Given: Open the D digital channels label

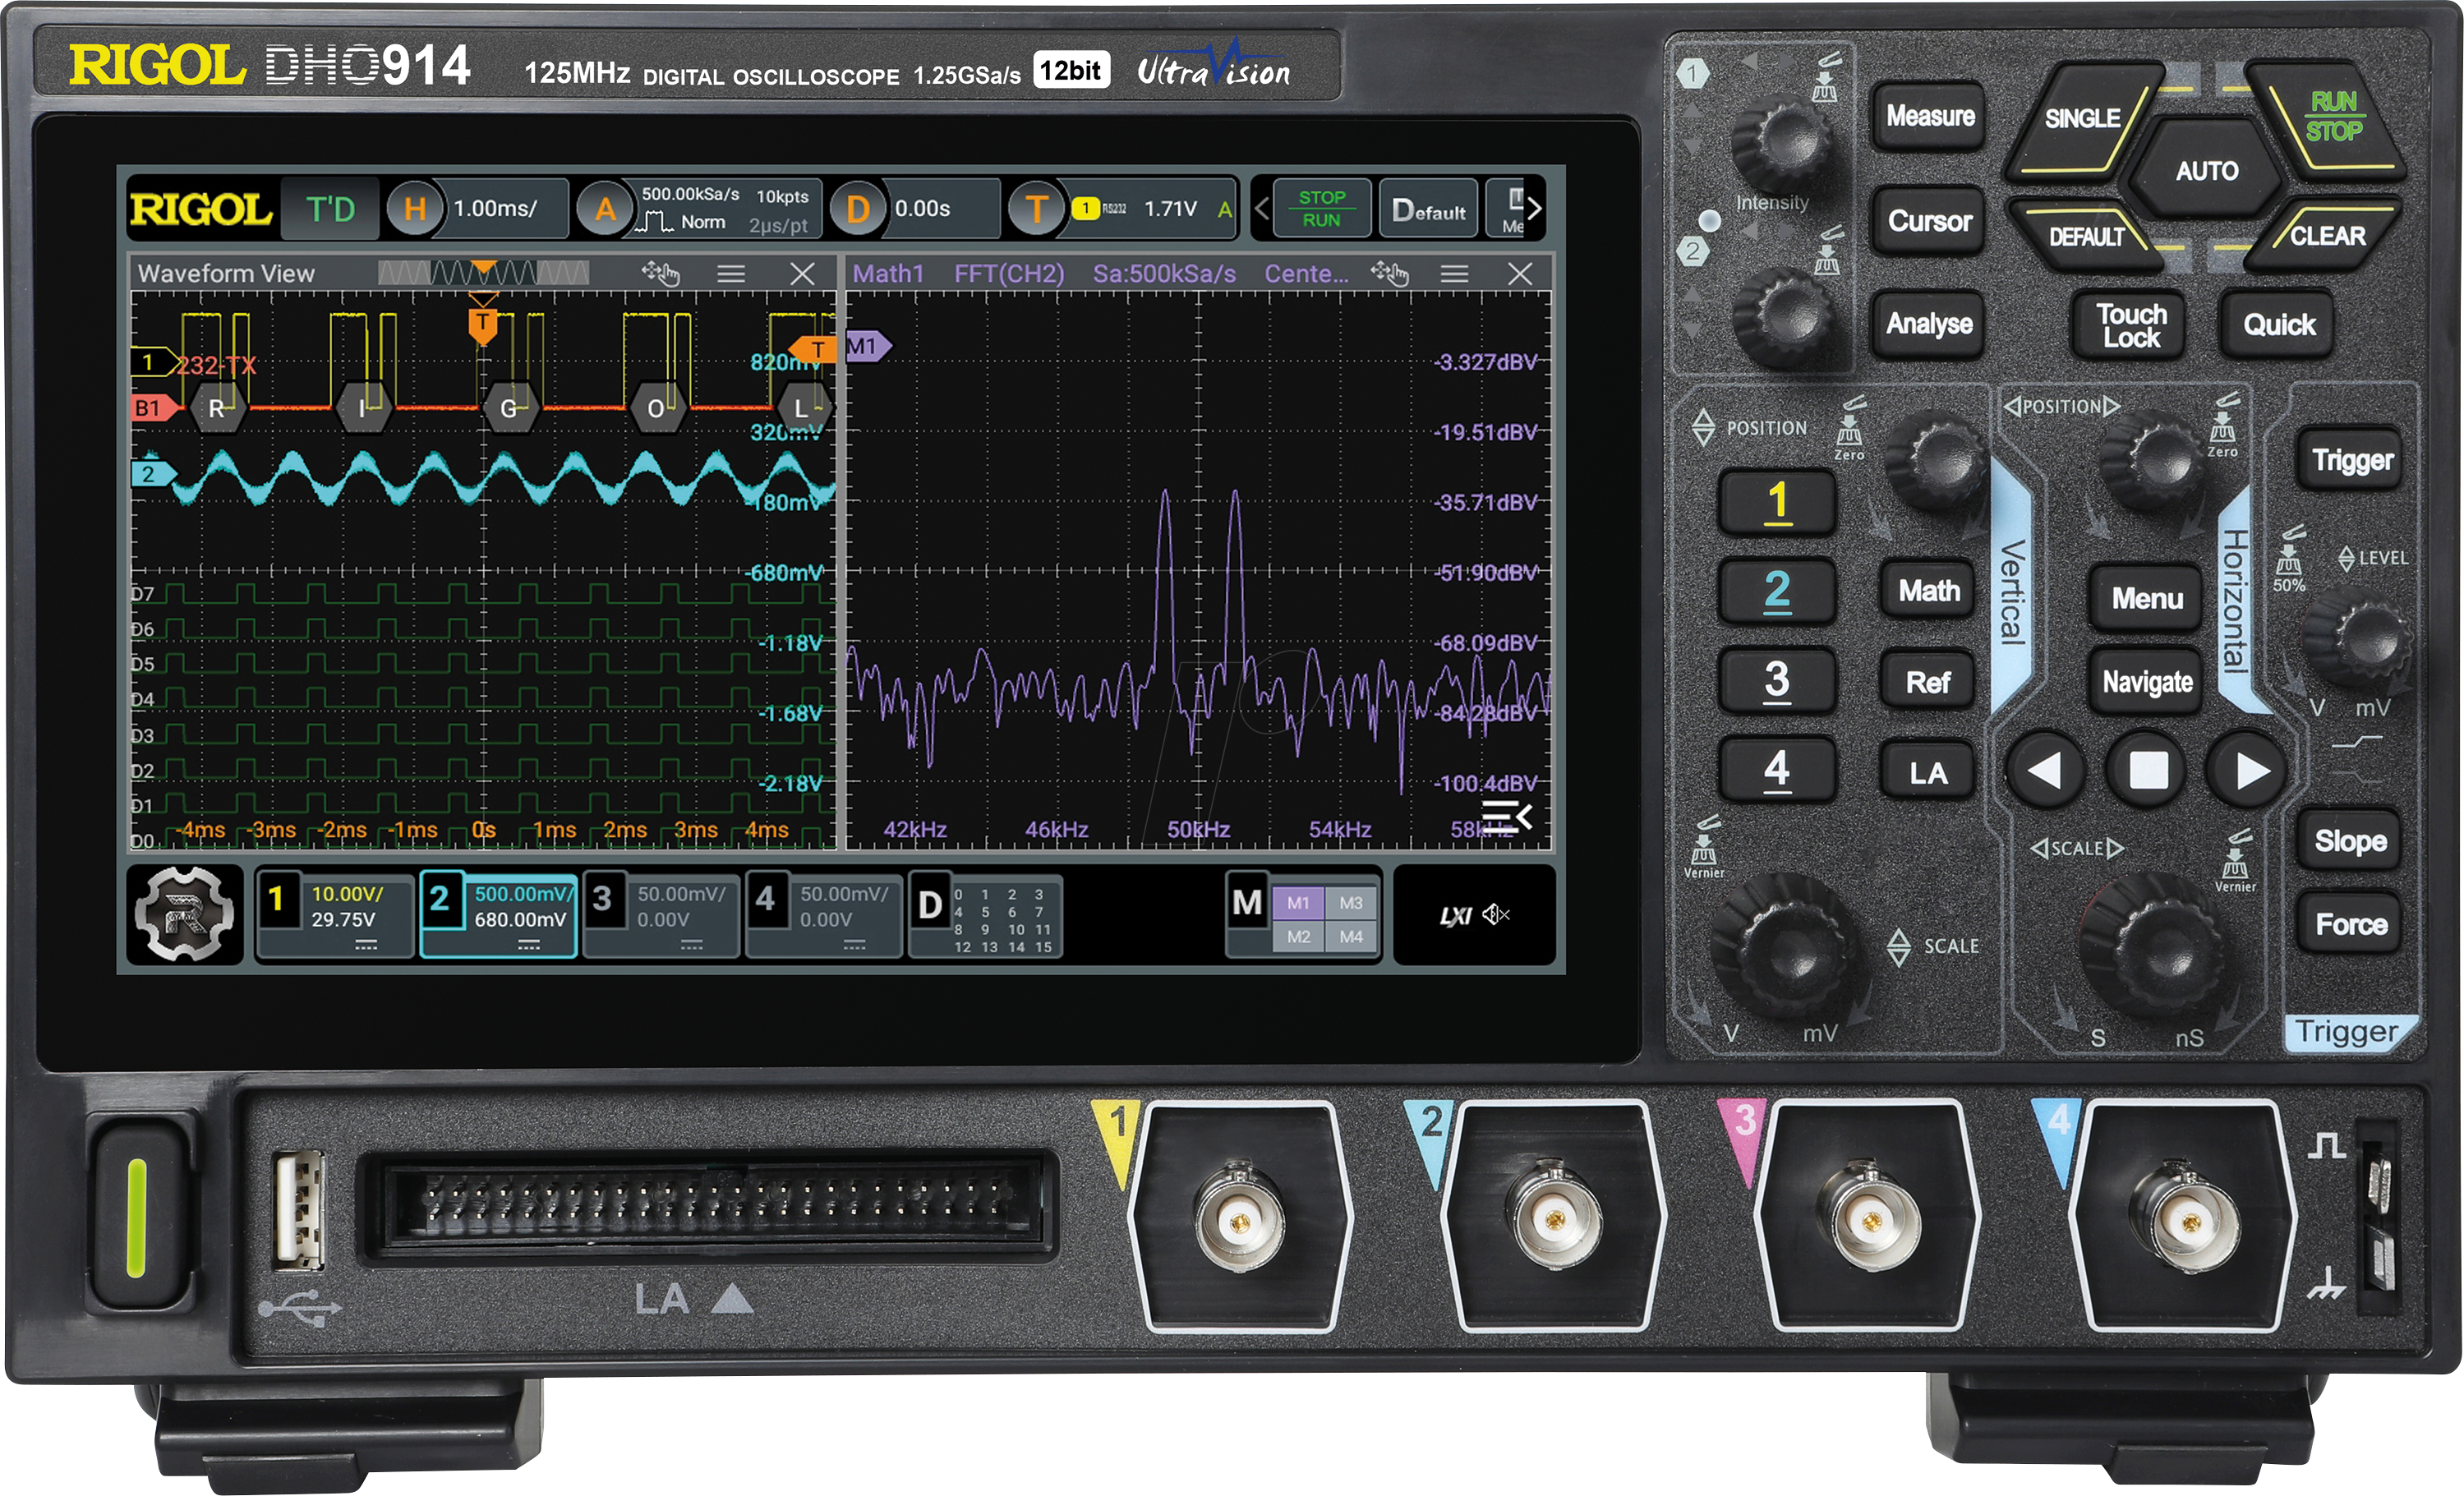Looking at the screenshot, I should [x=984, y=916].
